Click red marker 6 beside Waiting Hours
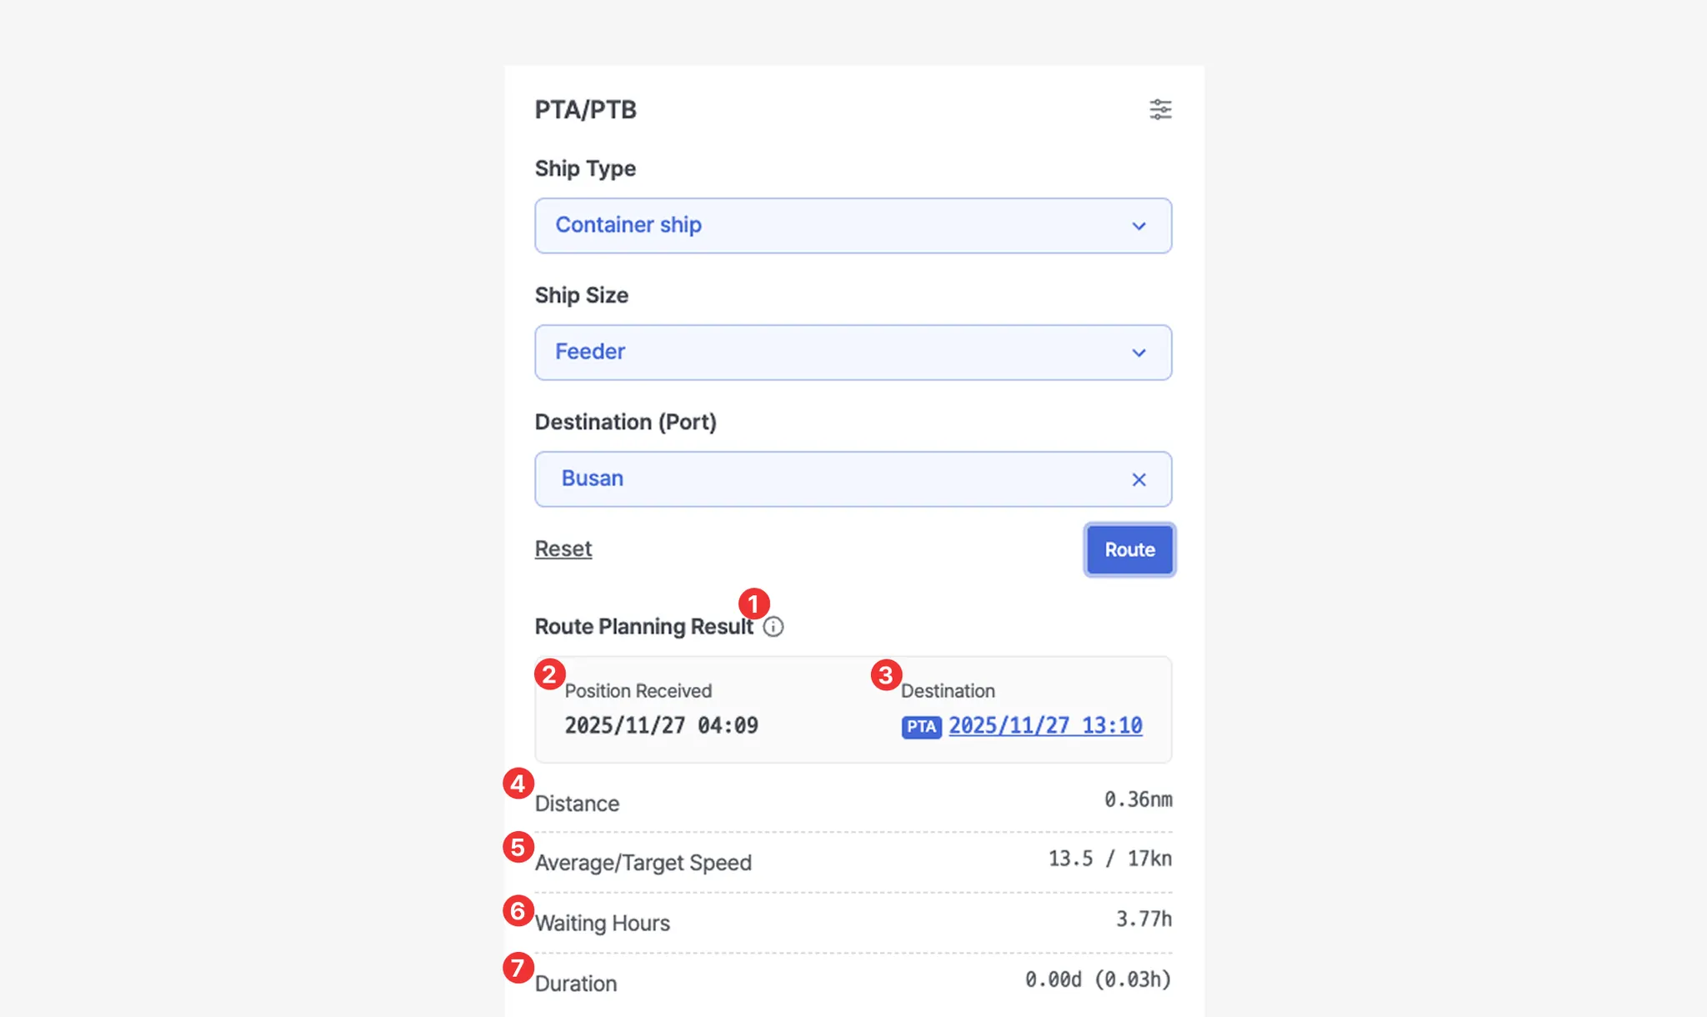Screen dimensions: 1707x1017 518,910
